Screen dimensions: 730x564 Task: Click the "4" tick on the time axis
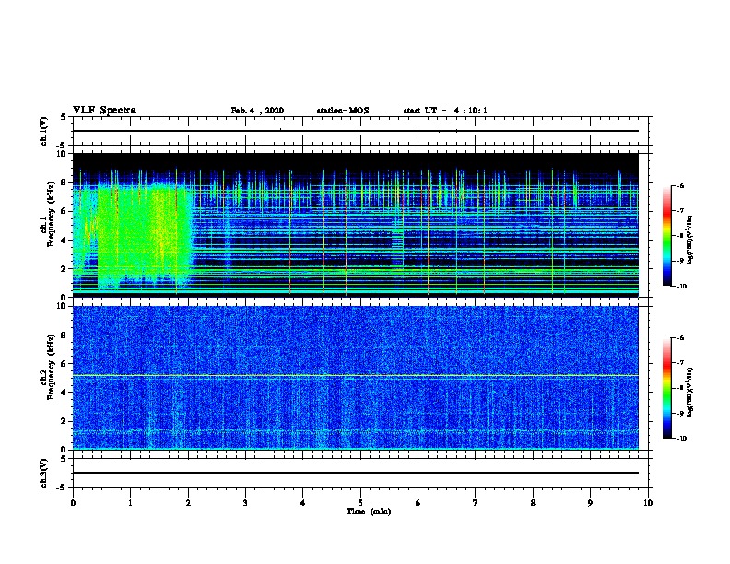303,502
